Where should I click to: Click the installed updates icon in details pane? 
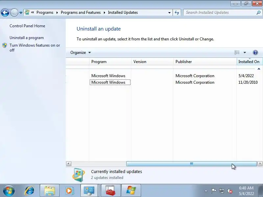point(79,175)
